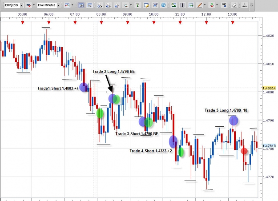The image size is (278, 201).
Task: Toggle the text cursor I-beam button
Action: pos(182,5)
